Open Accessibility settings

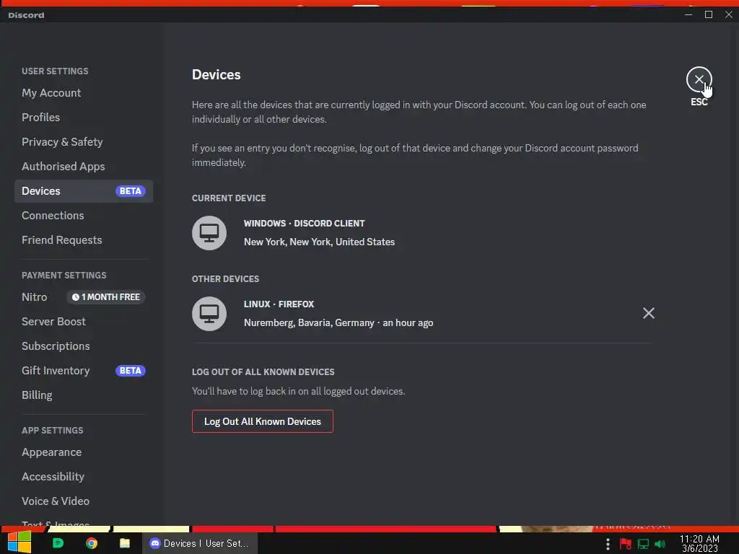point(84,477)
